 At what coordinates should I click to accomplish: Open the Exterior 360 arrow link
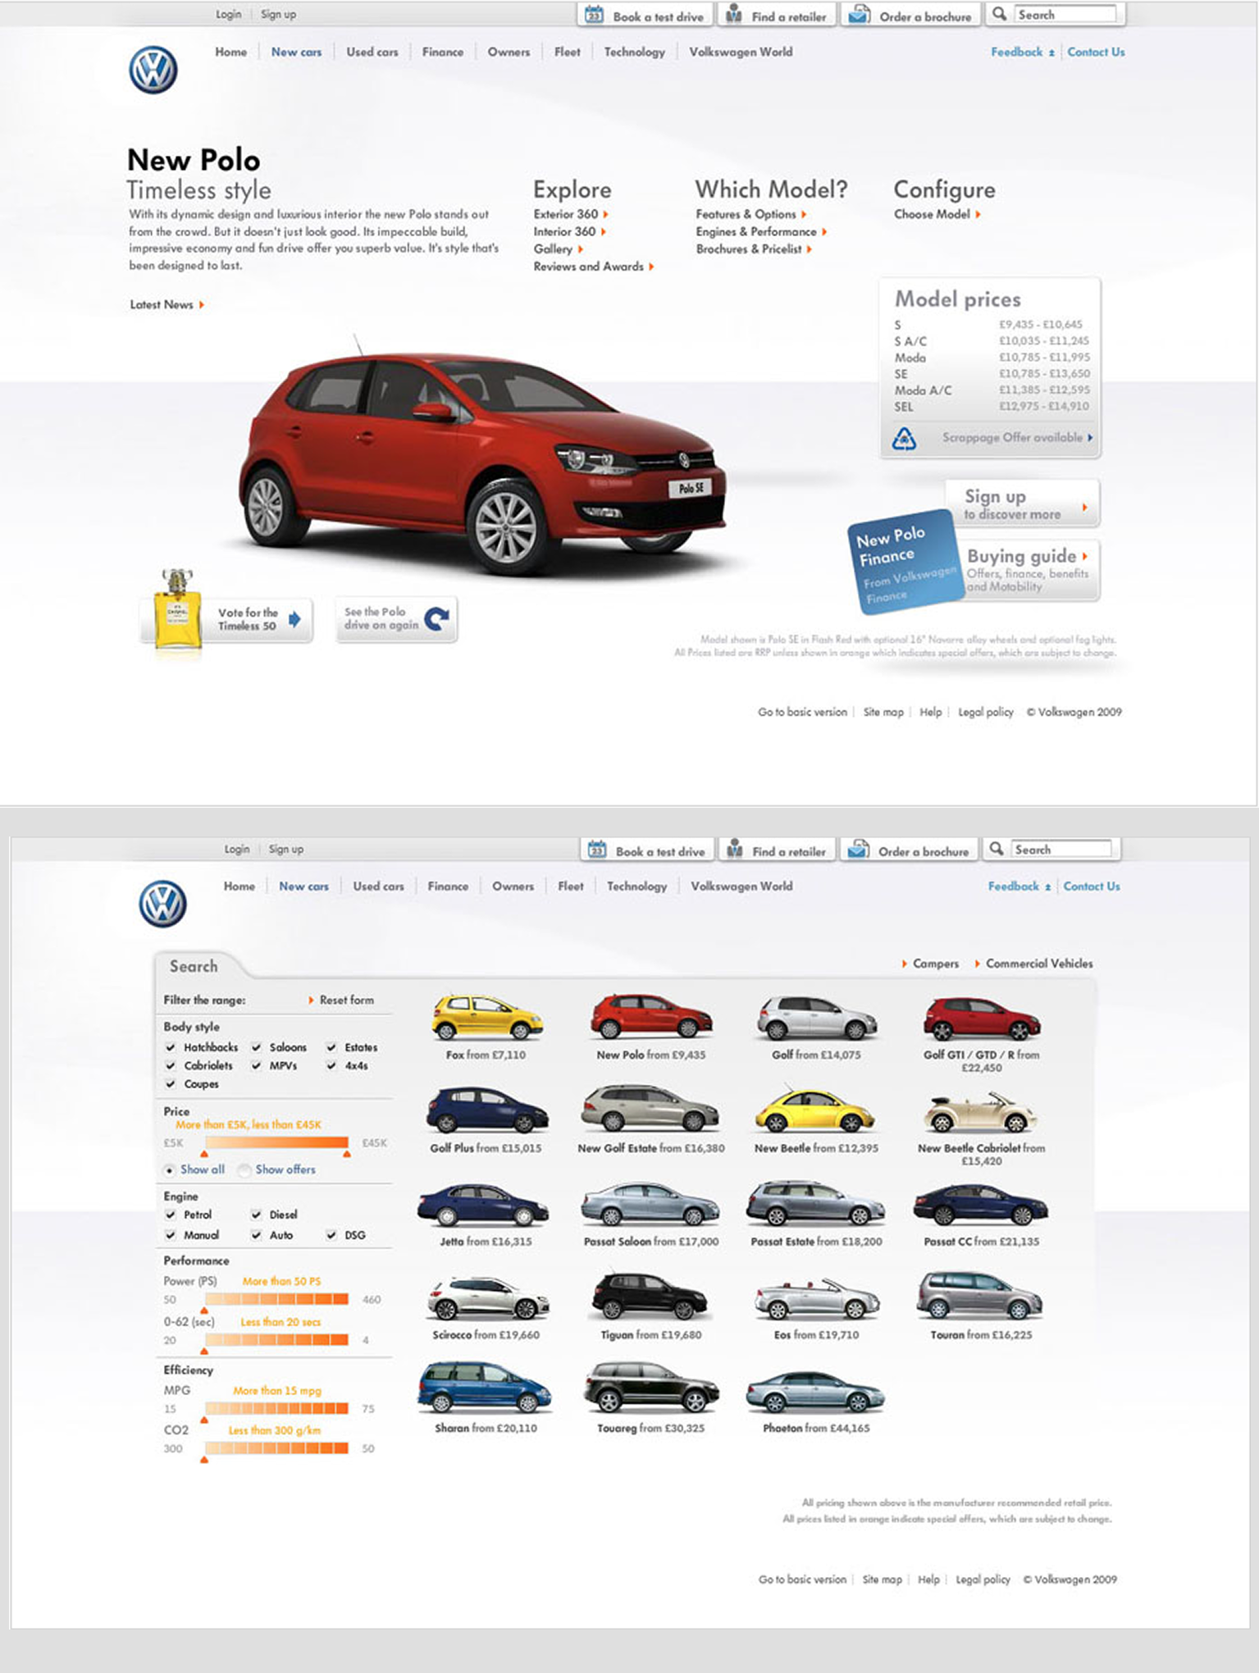pyautogui.click(x=571, y=214)
